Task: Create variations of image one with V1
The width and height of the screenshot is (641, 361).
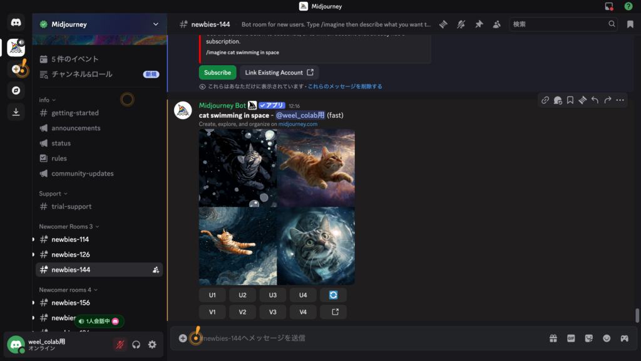Action: click(212, 312)
